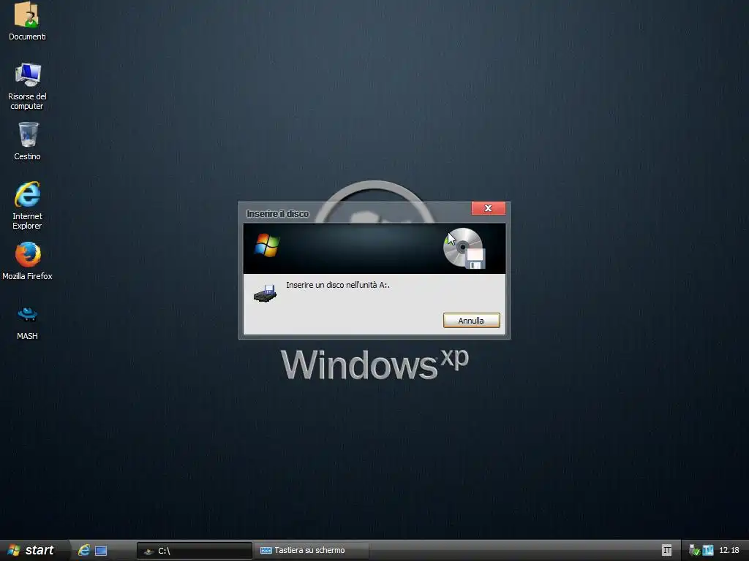The height and width of the screenshot is (561, 749).
Task: Close the Inserire il disco dialog
Action: 488,208
